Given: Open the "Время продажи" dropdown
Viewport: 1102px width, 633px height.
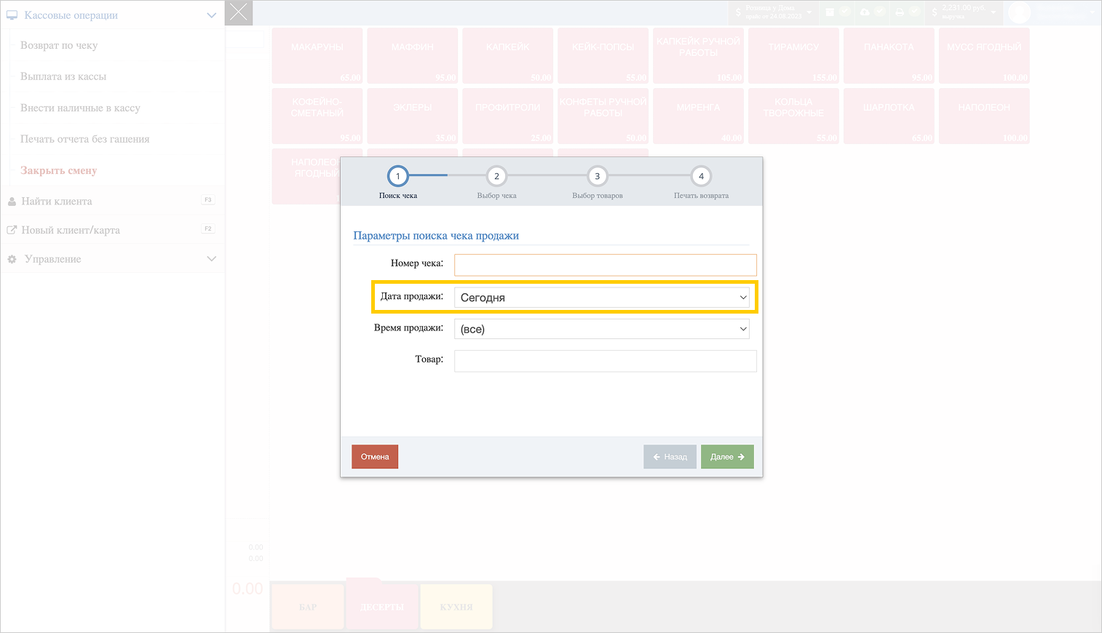Looking at the screenshot, I should click(601, 329).
